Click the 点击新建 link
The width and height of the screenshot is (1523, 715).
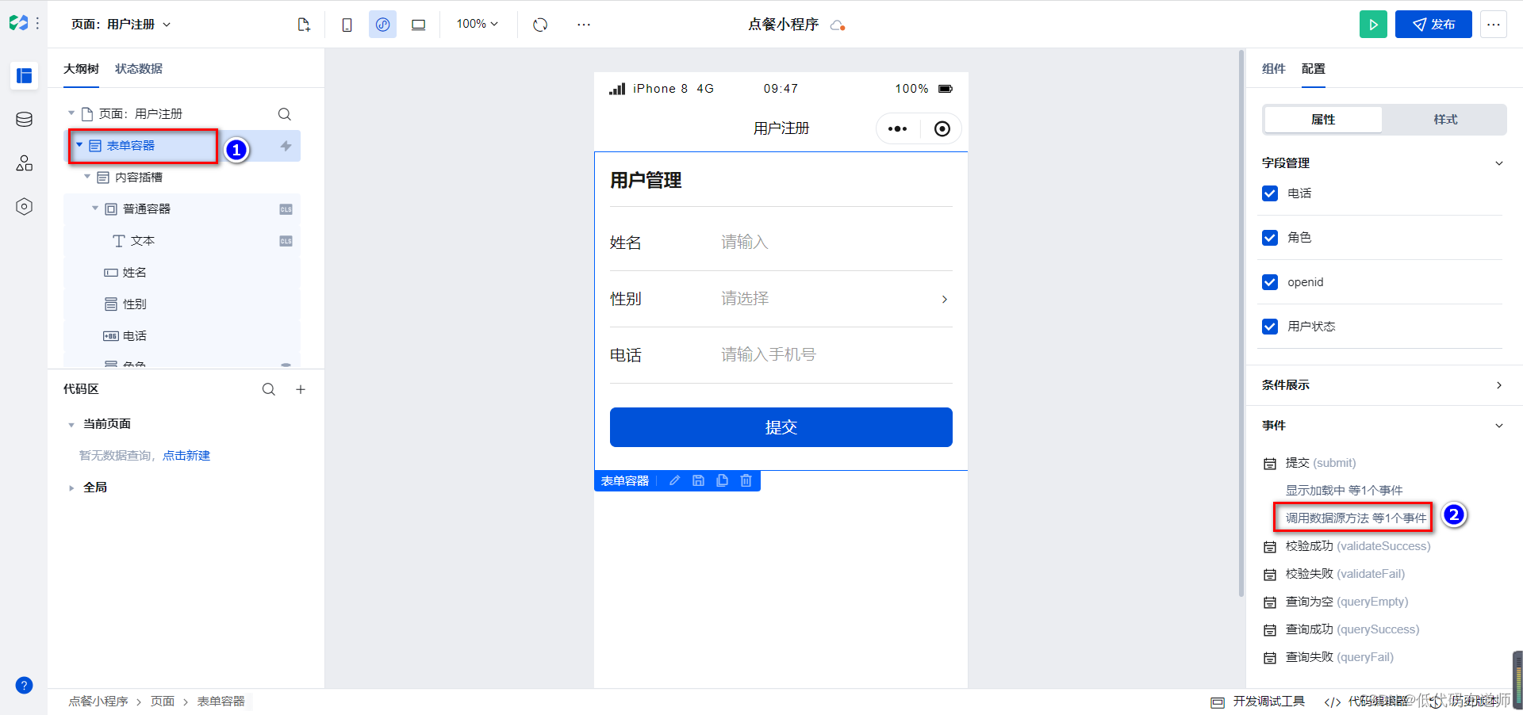coord(186,456)
